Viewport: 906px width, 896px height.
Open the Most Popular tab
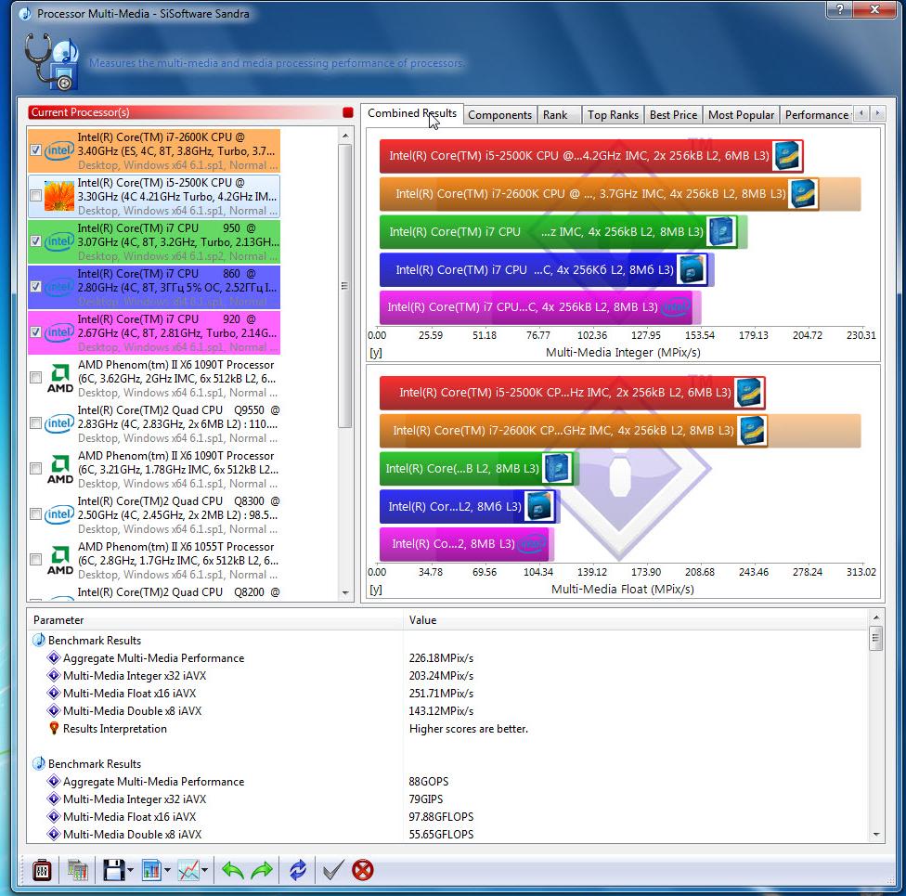point(741,114)
